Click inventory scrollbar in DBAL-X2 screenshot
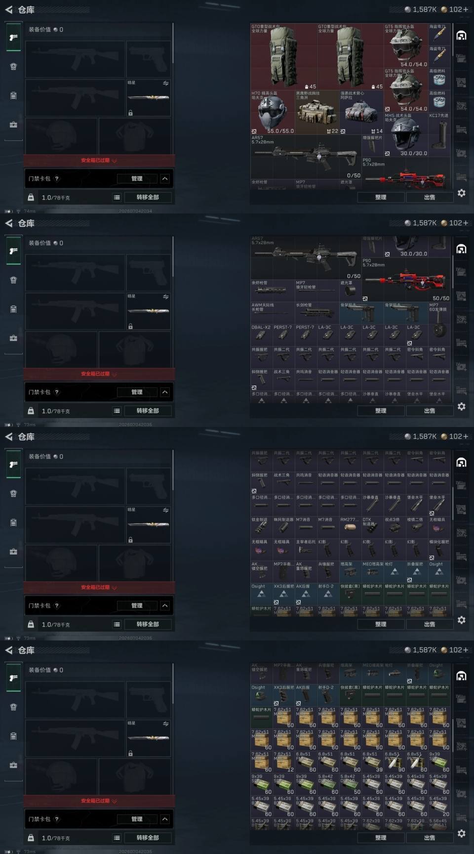 [452, 272]
